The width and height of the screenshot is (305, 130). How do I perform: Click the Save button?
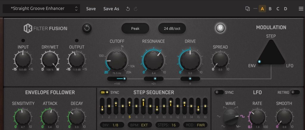pos(91,9)
